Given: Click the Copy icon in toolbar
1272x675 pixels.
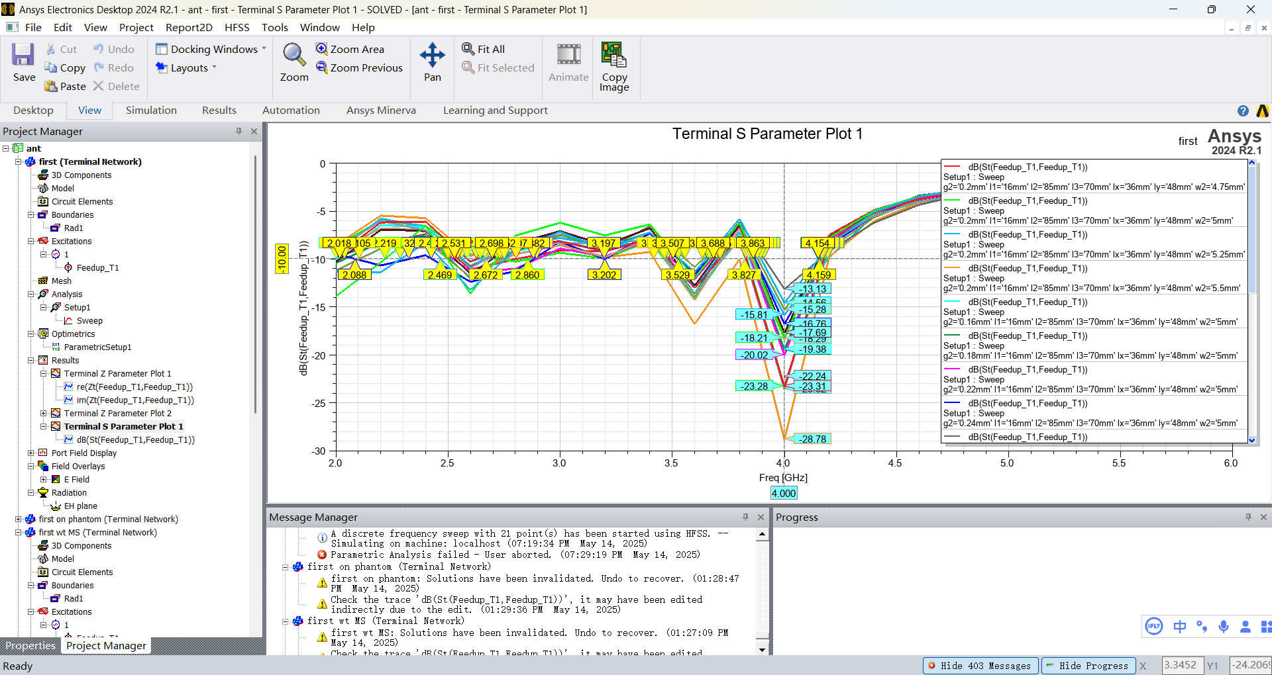Looking at the screenshot, I should click(x=51, y=67).
